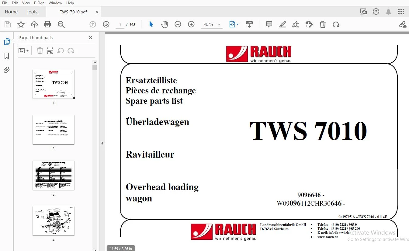This screenshot has width=409, height=251.
Task: Click the Ravitailleur text
Action: (x=150, y=154)
